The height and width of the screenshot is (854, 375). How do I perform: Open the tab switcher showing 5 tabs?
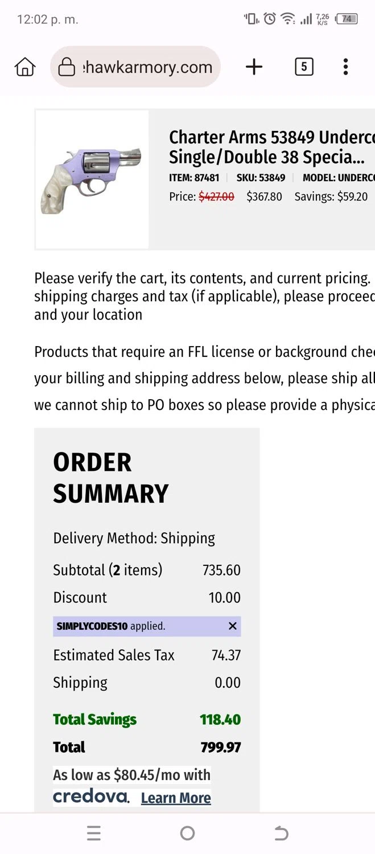304,67
